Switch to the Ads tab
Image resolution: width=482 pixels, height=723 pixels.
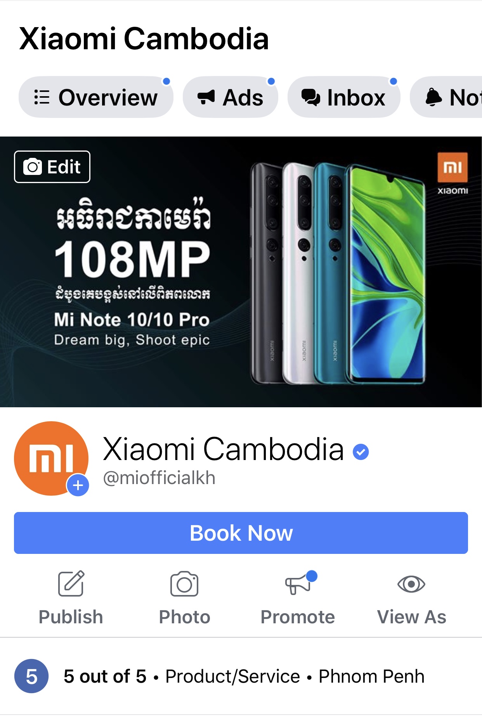pyautogui.click(x=231, y=97)
